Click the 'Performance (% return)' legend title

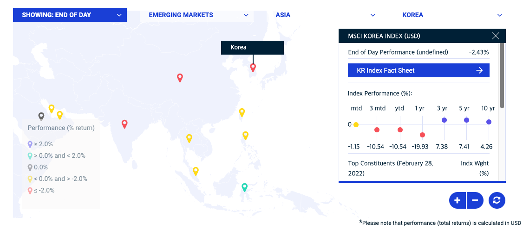61,128
